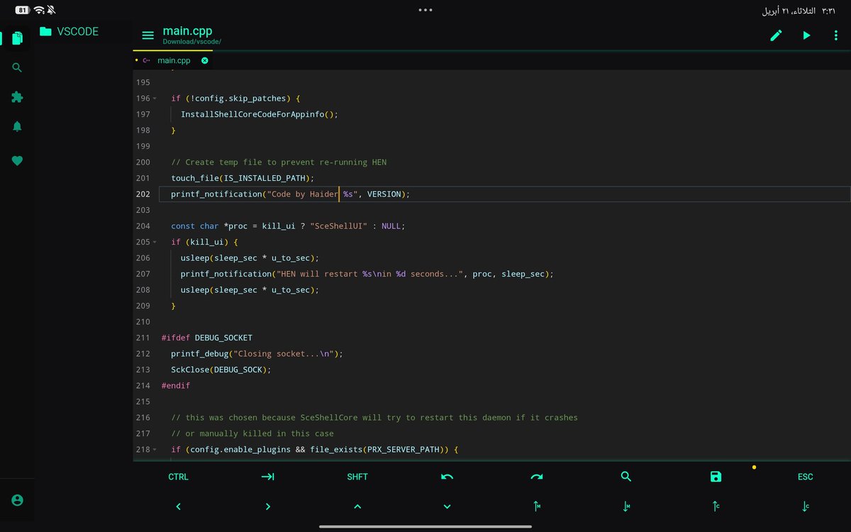
Task: Open the Files panel in sidebar
Action: click(x=17, y=38)
